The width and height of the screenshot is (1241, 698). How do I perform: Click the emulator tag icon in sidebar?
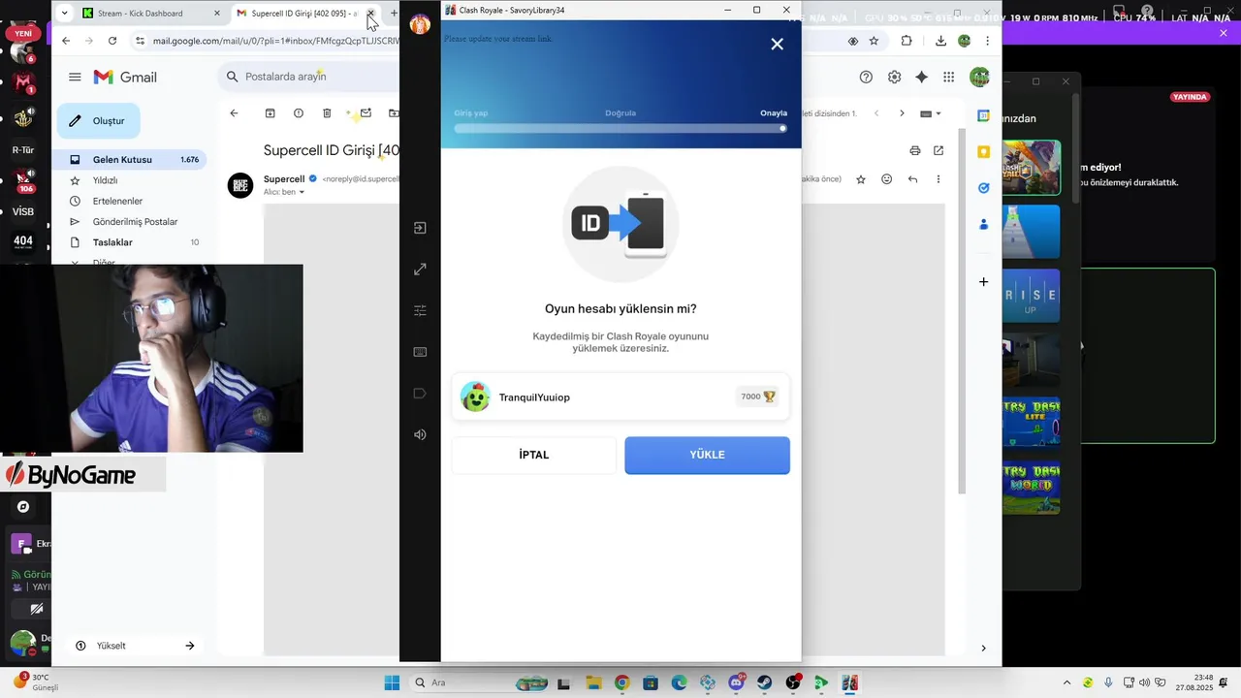click(x=420, y=394)
